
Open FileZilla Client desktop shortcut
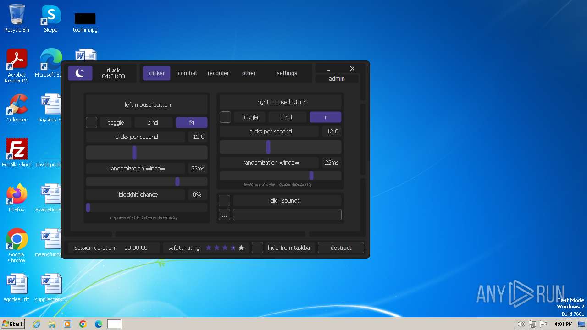point(17,153)
